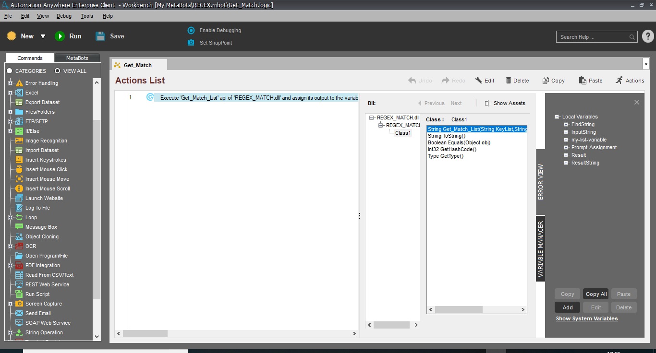This screenshot has height=353, width=656.
Task: Click the OCR command icon
Action: point(19,246)
